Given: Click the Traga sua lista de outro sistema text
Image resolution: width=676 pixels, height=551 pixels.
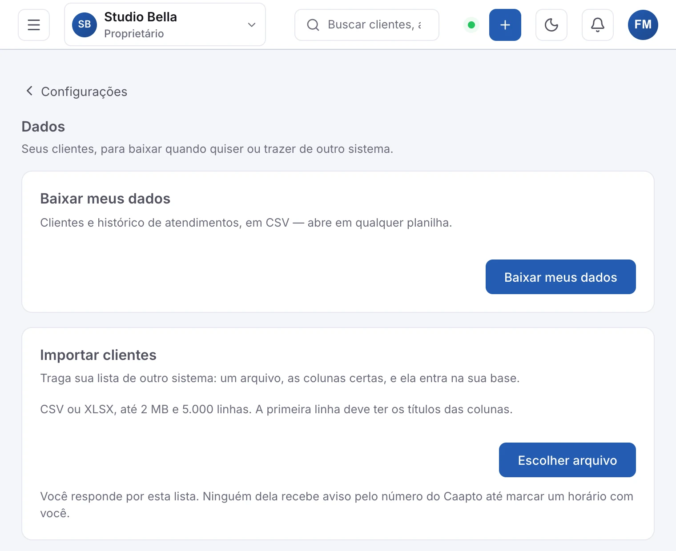Looking at the screenshot, I should coord(280,378).
